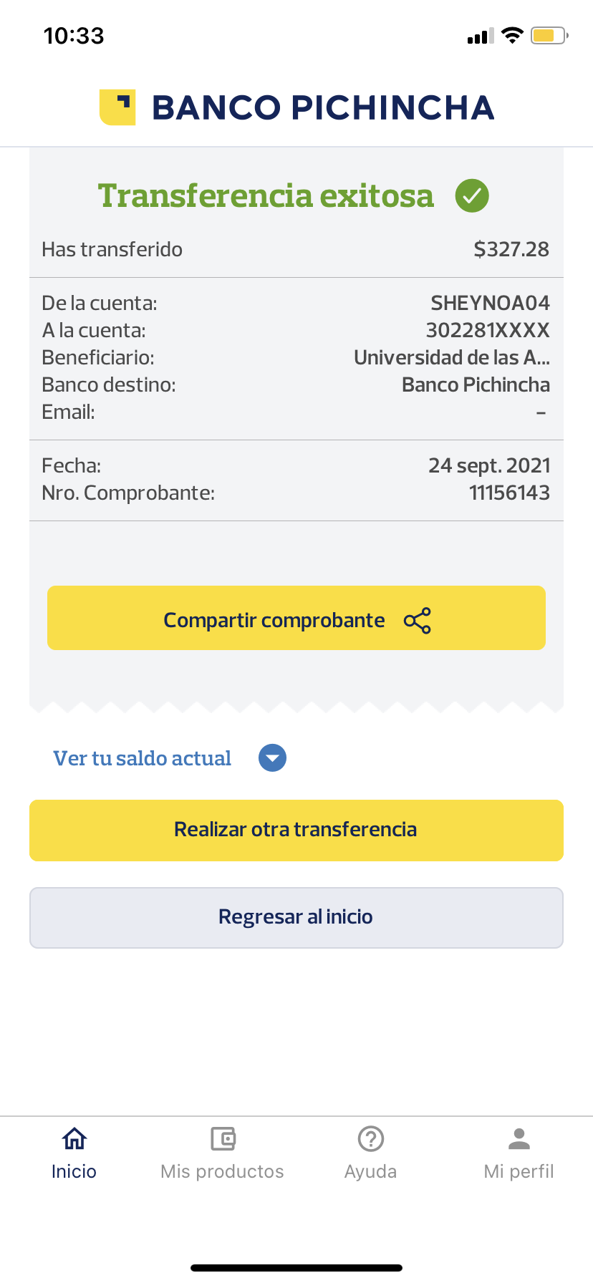This screenshot has width=593, height=1283.
Task: Tap the Wi-Fi status icon
Action: click(x=512, y=36)
